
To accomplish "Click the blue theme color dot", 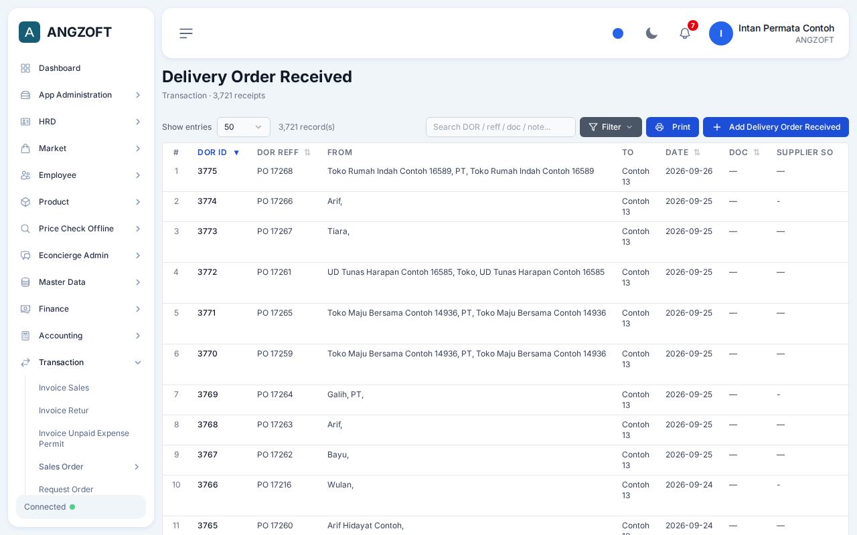I will (x=618, y=33).
